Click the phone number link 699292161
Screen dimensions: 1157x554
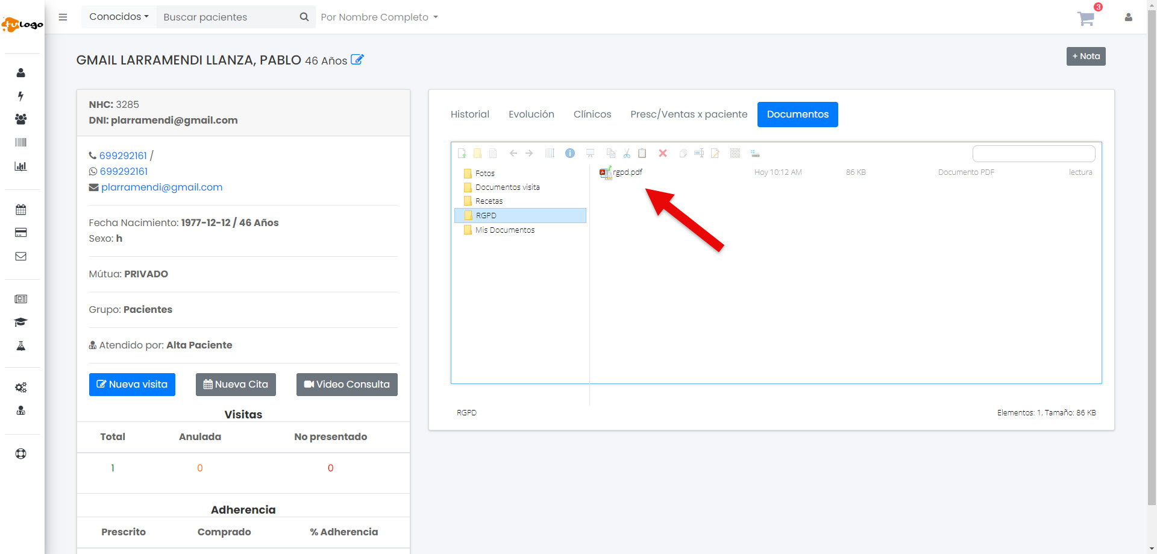click(123, 156)
